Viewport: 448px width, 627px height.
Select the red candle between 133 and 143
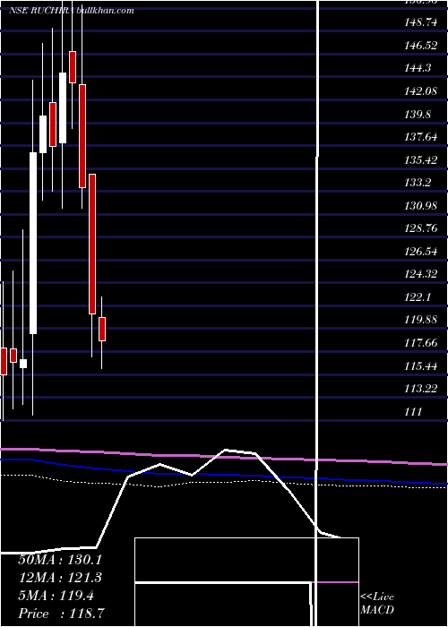coord(82,136)
